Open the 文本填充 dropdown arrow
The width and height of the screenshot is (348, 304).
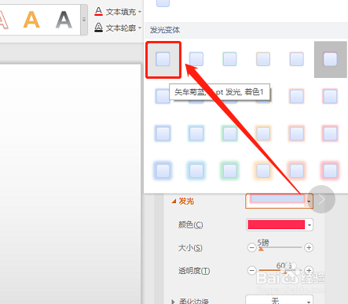click(140, 12)
